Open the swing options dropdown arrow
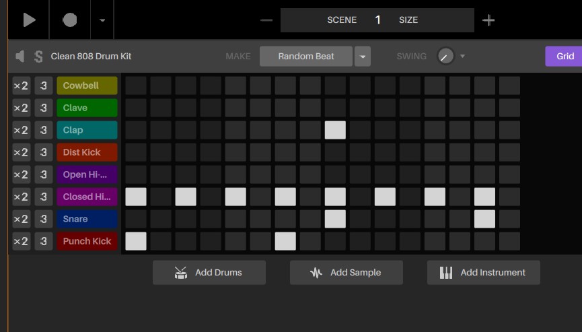The image size is (582, 332). (462, 57)
